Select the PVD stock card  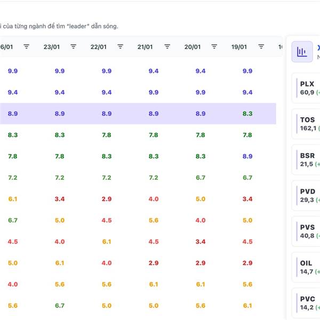tap(308, 196)
